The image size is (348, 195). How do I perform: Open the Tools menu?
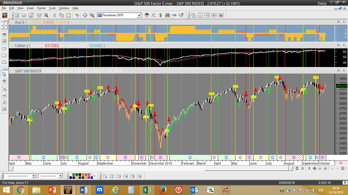coord(52,8)
